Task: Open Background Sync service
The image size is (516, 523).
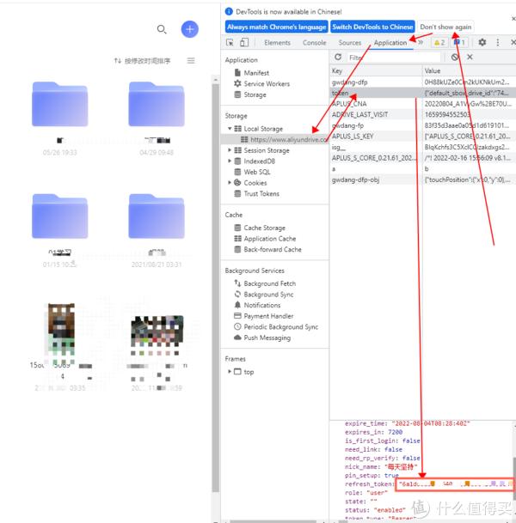Action: [268, 295]
